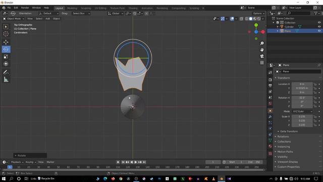Hide the Plane object in outliner
Screen dimensions: 323x182
(319, 31)
